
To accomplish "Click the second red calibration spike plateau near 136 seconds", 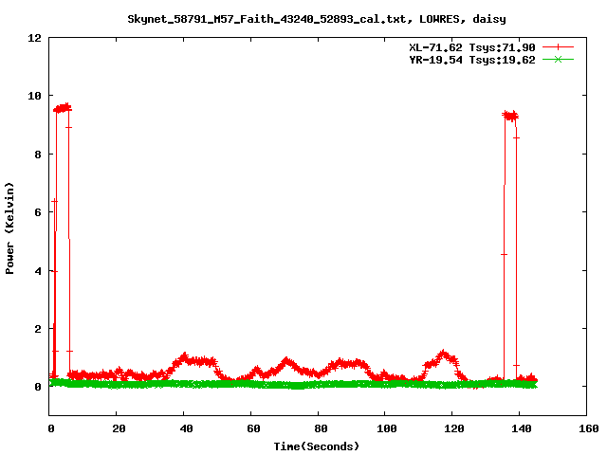I will click(x=510, y=116).
